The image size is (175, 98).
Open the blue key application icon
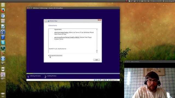pyautogui.click(x=3, y=37)
